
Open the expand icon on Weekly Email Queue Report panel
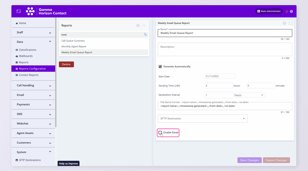tap(290, 23)
